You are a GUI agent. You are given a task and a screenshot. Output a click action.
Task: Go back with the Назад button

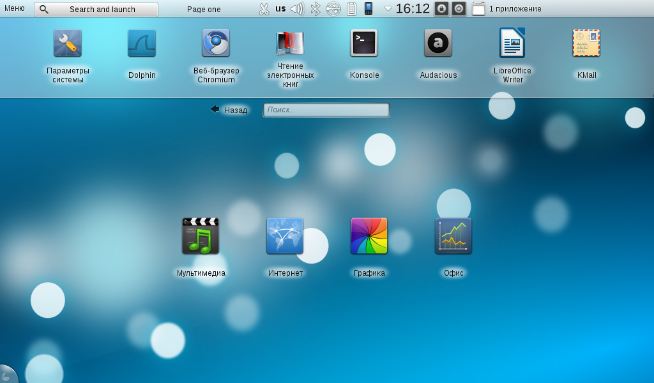pos(229,110)
